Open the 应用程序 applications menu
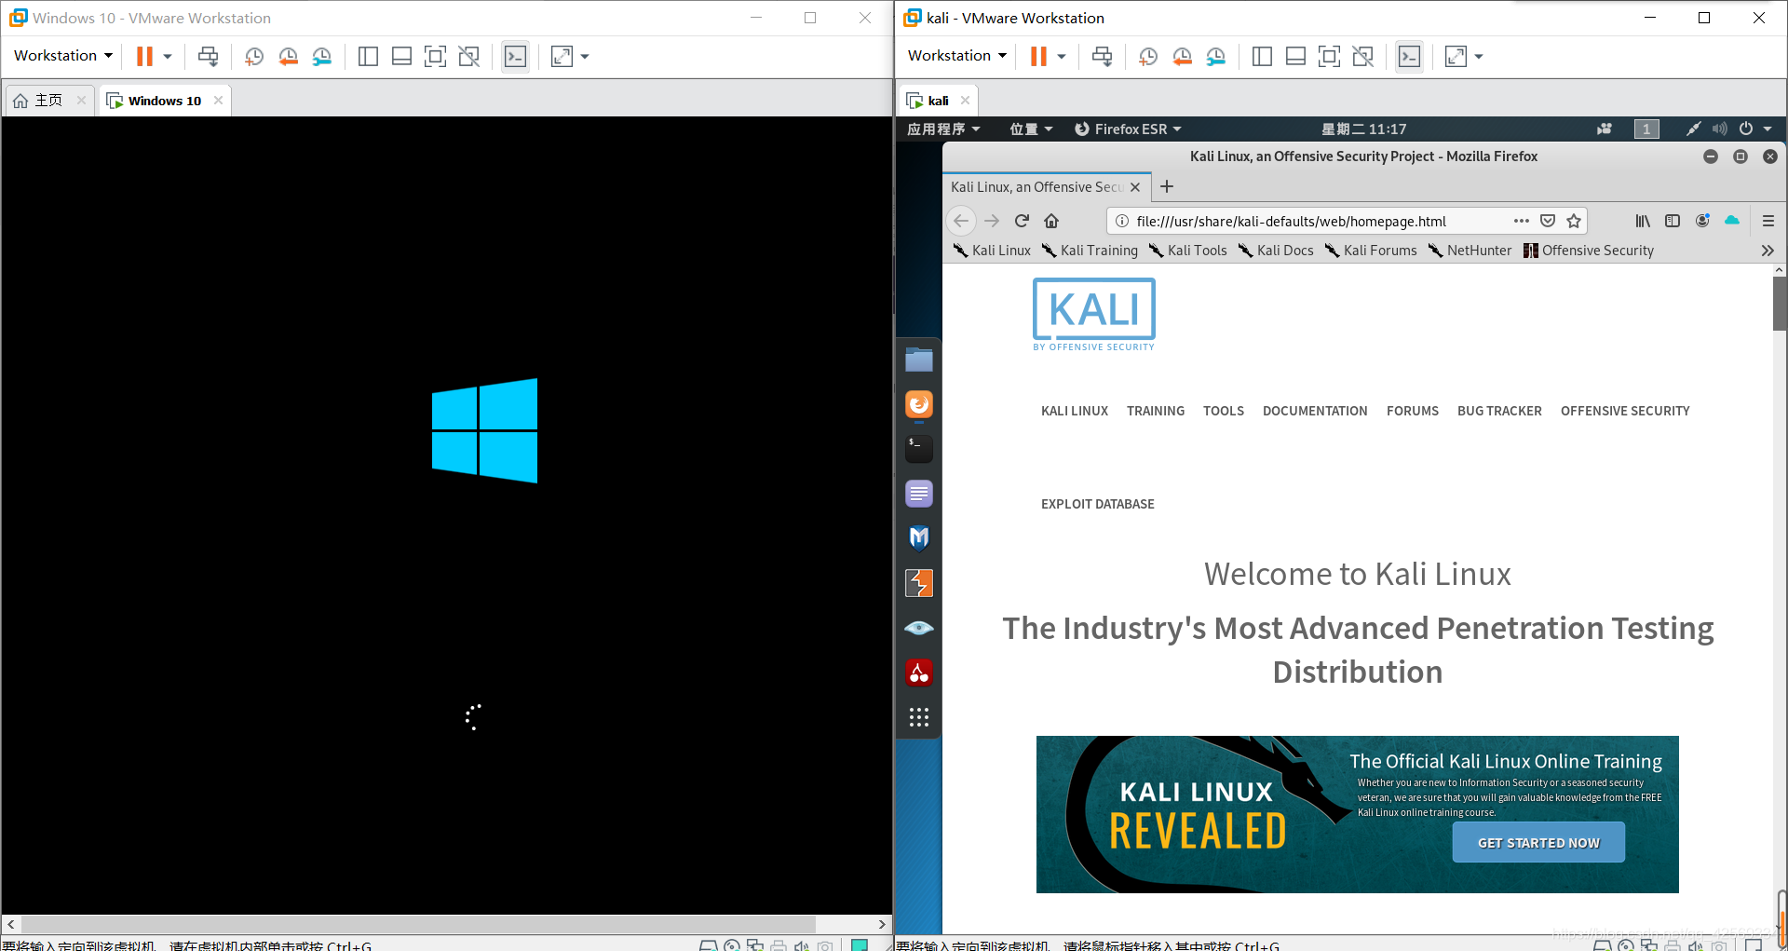Screen dimensions: 1788x951 (x=943, y=129)
